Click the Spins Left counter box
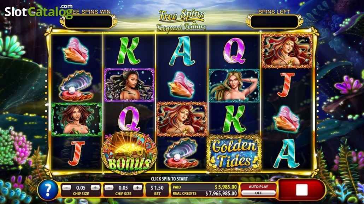This screenshot has width=364, height=204. click(x=274, y=21)
